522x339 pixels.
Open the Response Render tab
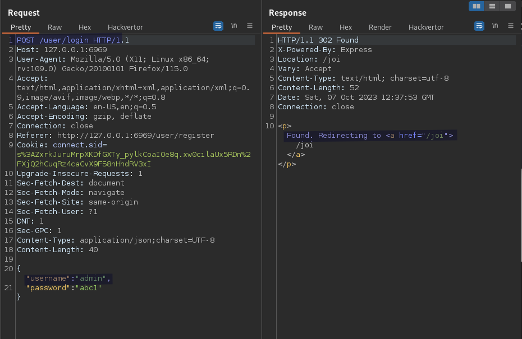click(x=380, y=27)
